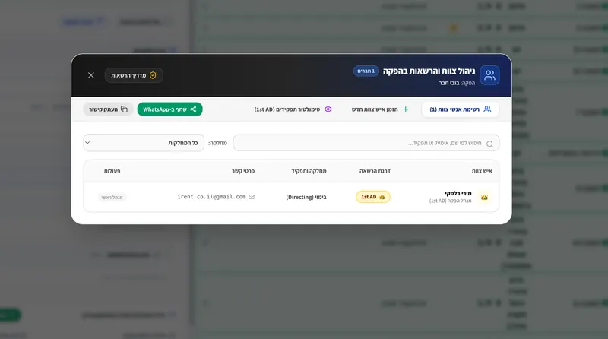Open the role simulator (1st AD) tab
This screenshot has width=608, height=339.
(293, 109)
